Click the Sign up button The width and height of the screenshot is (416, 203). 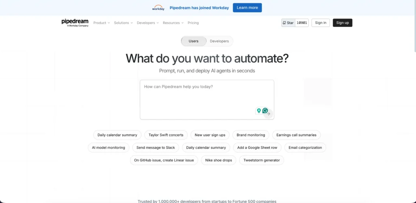[342, 23]
